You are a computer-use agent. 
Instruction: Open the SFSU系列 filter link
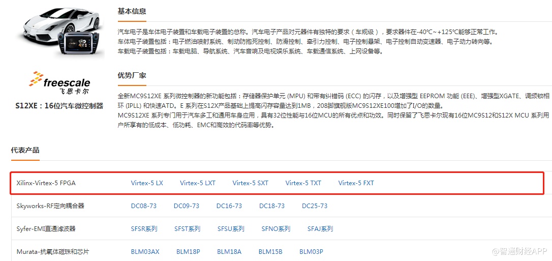click(x=231, y=229)
